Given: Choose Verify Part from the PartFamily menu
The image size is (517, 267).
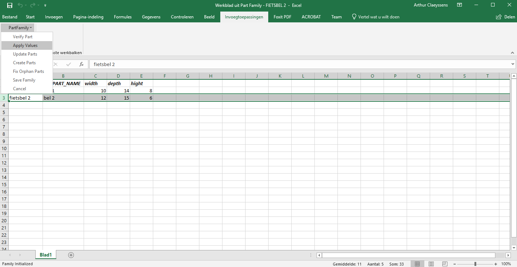Looking at the screenshot, I should click(x=27, y=37).
